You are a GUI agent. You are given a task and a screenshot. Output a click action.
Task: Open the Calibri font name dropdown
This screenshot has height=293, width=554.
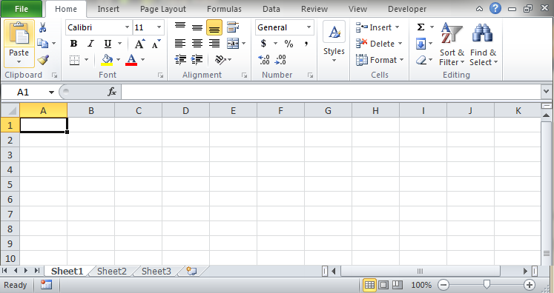pyautogui.click(x=128, y=27)
